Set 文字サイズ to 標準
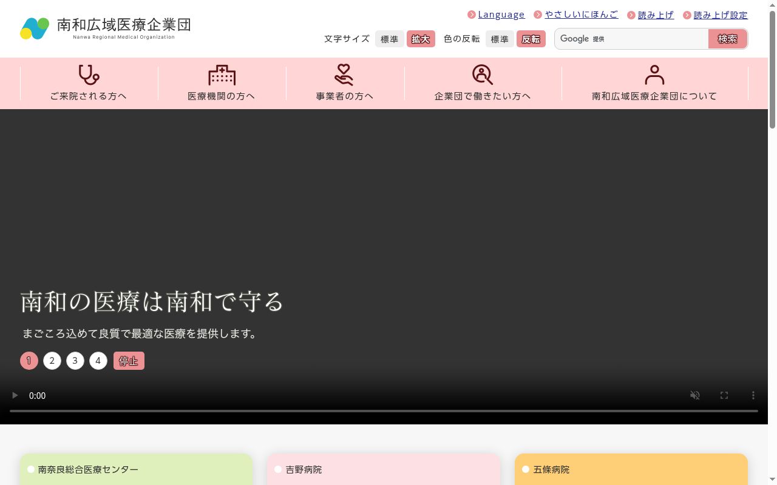 tap(390, 39)
